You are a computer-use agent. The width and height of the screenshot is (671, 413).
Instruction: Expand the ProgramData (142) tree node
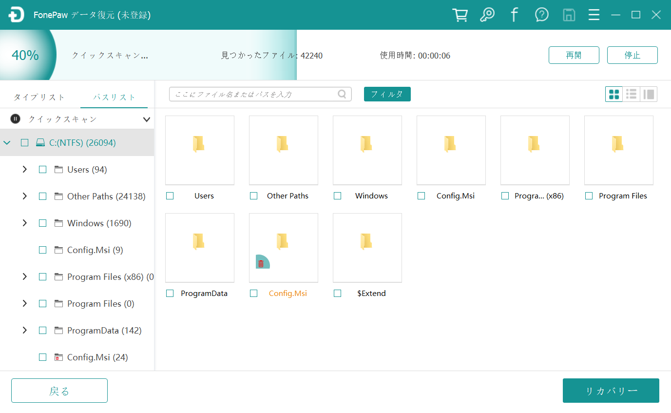click(x=24, y=331)
